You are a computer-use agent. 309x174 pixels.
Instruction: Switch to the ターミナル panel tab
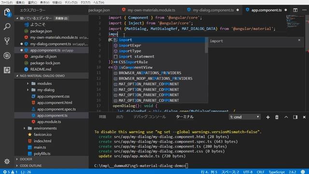(184, 117)
